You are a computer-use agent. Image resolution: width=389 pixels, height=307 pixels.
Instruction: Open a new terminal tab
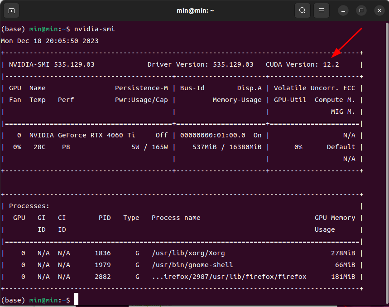click(x=11, y=11)
